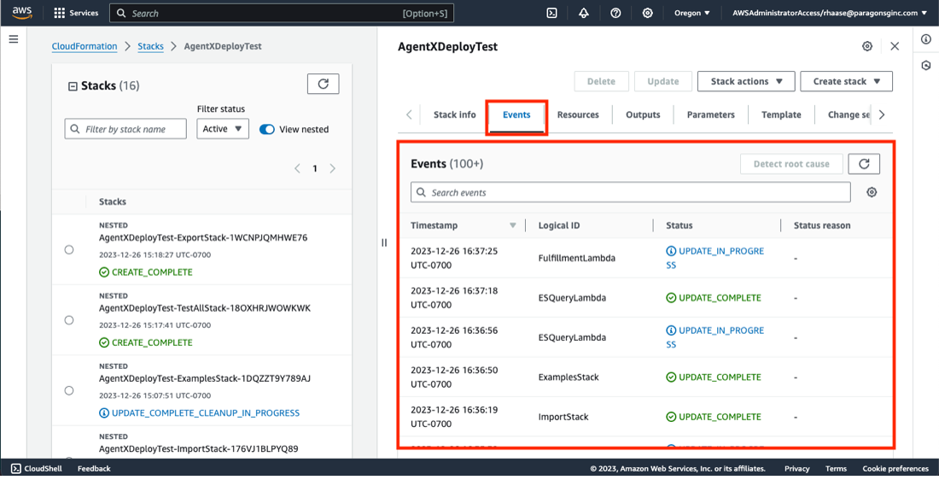Open Cookie preferences in footer

[895, 469]
